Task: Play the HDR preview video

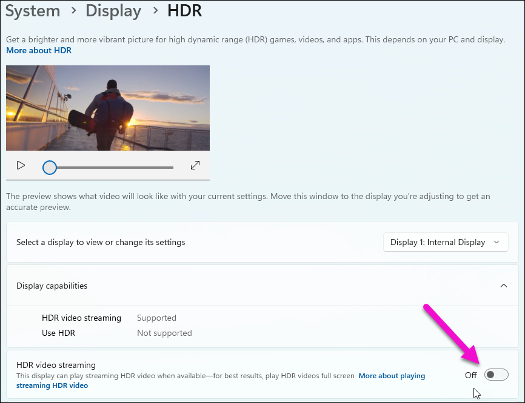Action: pyautogui.click(x=21, y=165)
